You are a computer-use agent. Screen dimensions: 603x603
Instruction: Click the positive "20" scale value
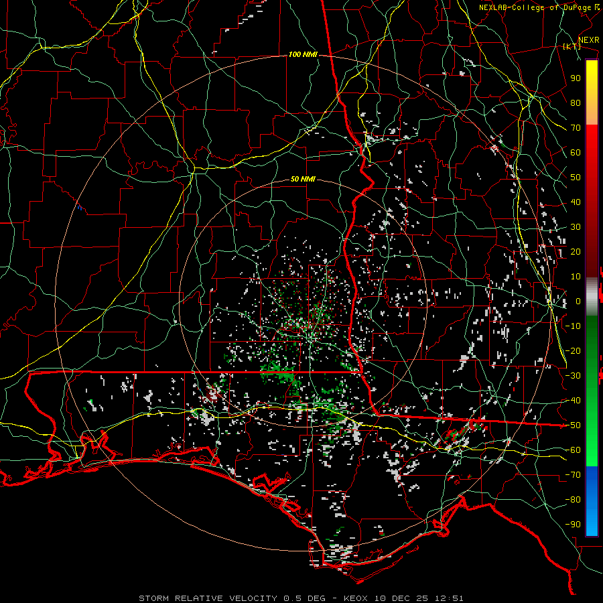click(x=576, y=252)
